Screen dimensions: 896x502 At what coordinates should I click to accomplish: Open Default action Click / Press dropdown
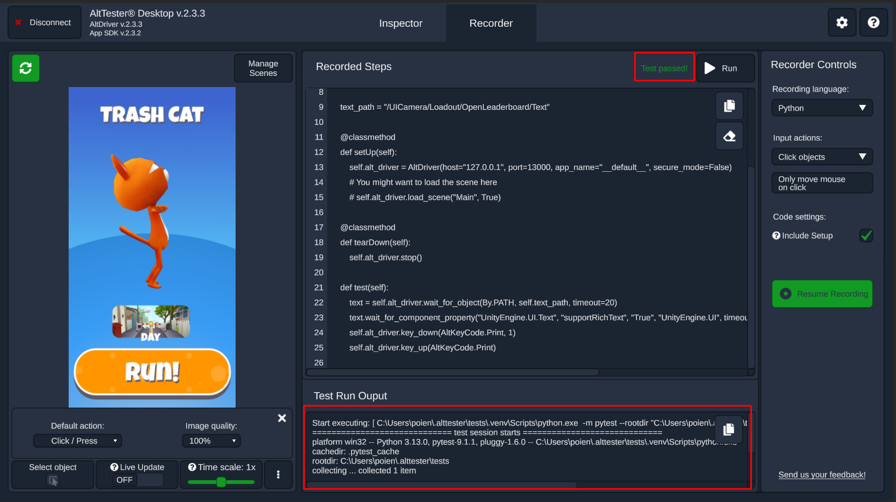click(x=78, y=441)
